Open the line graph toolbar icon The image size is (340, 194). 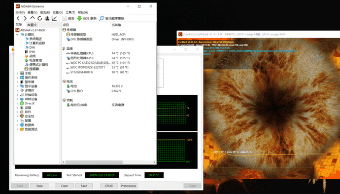pos(54,18)
